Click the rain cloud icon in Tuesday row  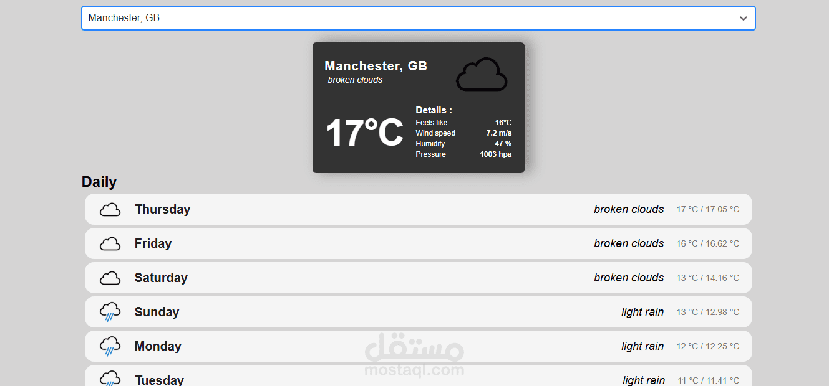[110, 378]
